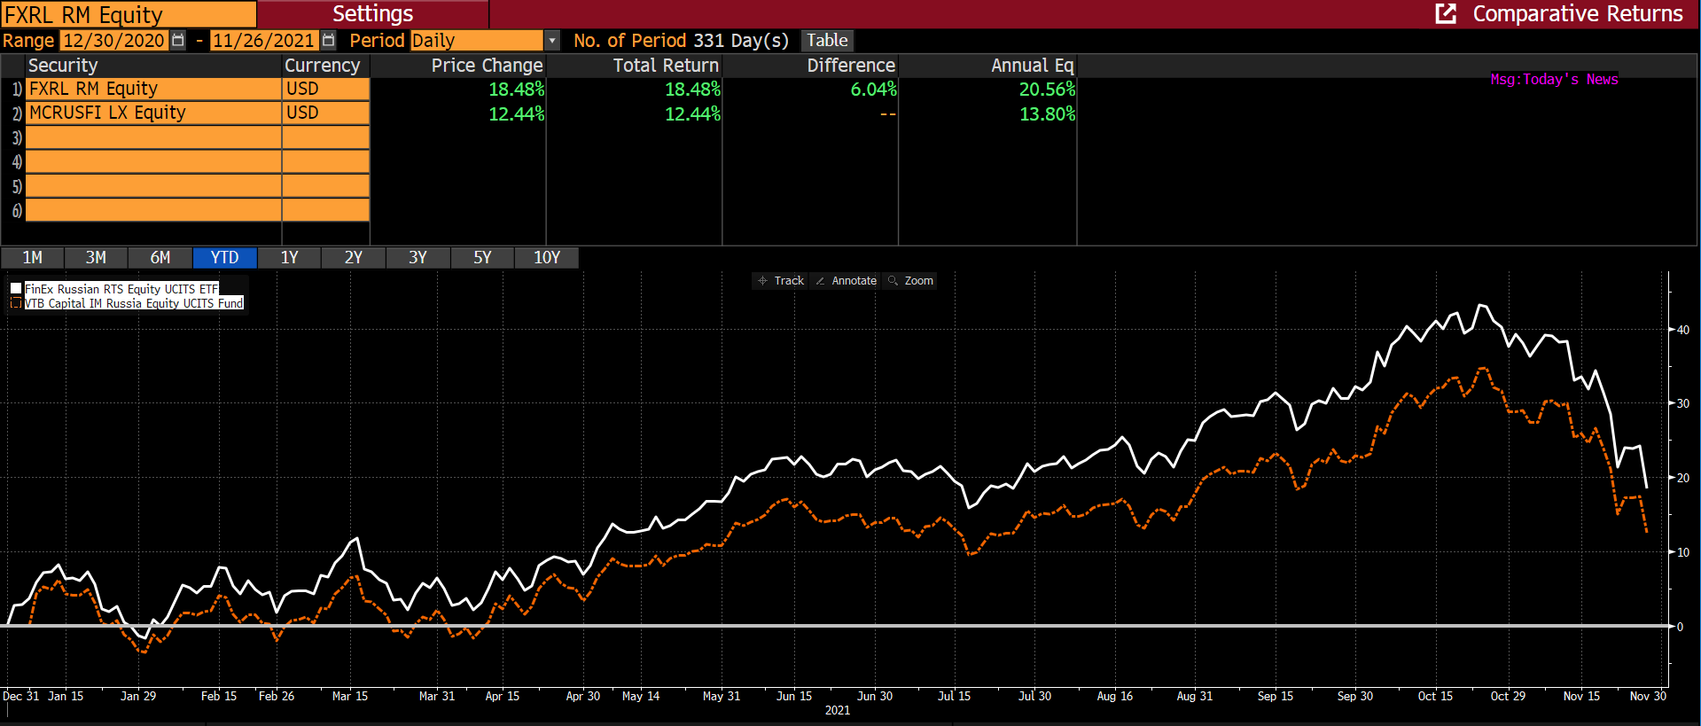Viewport: 1701px width, 726px height.
Task: Click the 6.04% Difference value
Action: (x=874, y=90)
